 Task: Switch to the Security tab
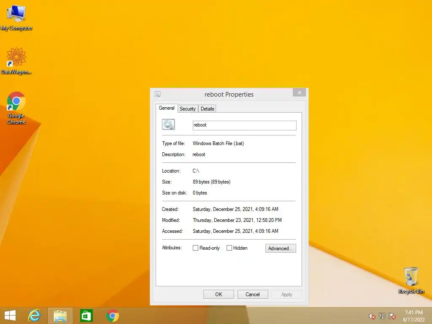[188, 109]
